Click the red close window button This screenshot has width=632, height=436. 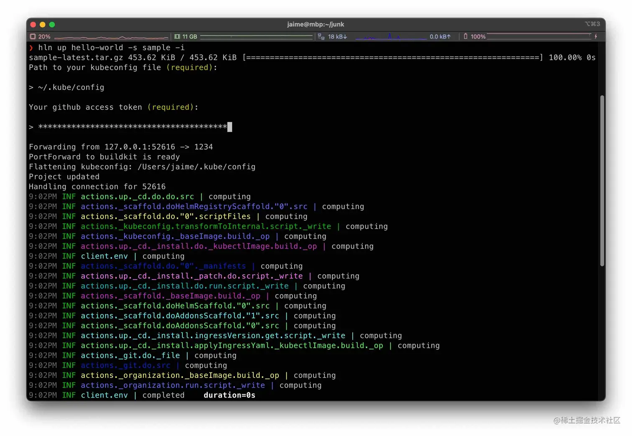(x=33, y=25)
